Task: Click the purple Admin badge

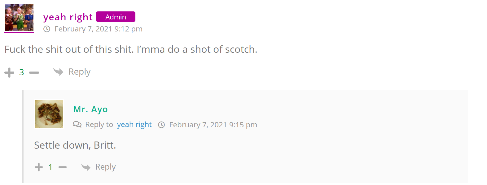Action: pos(116,17)
